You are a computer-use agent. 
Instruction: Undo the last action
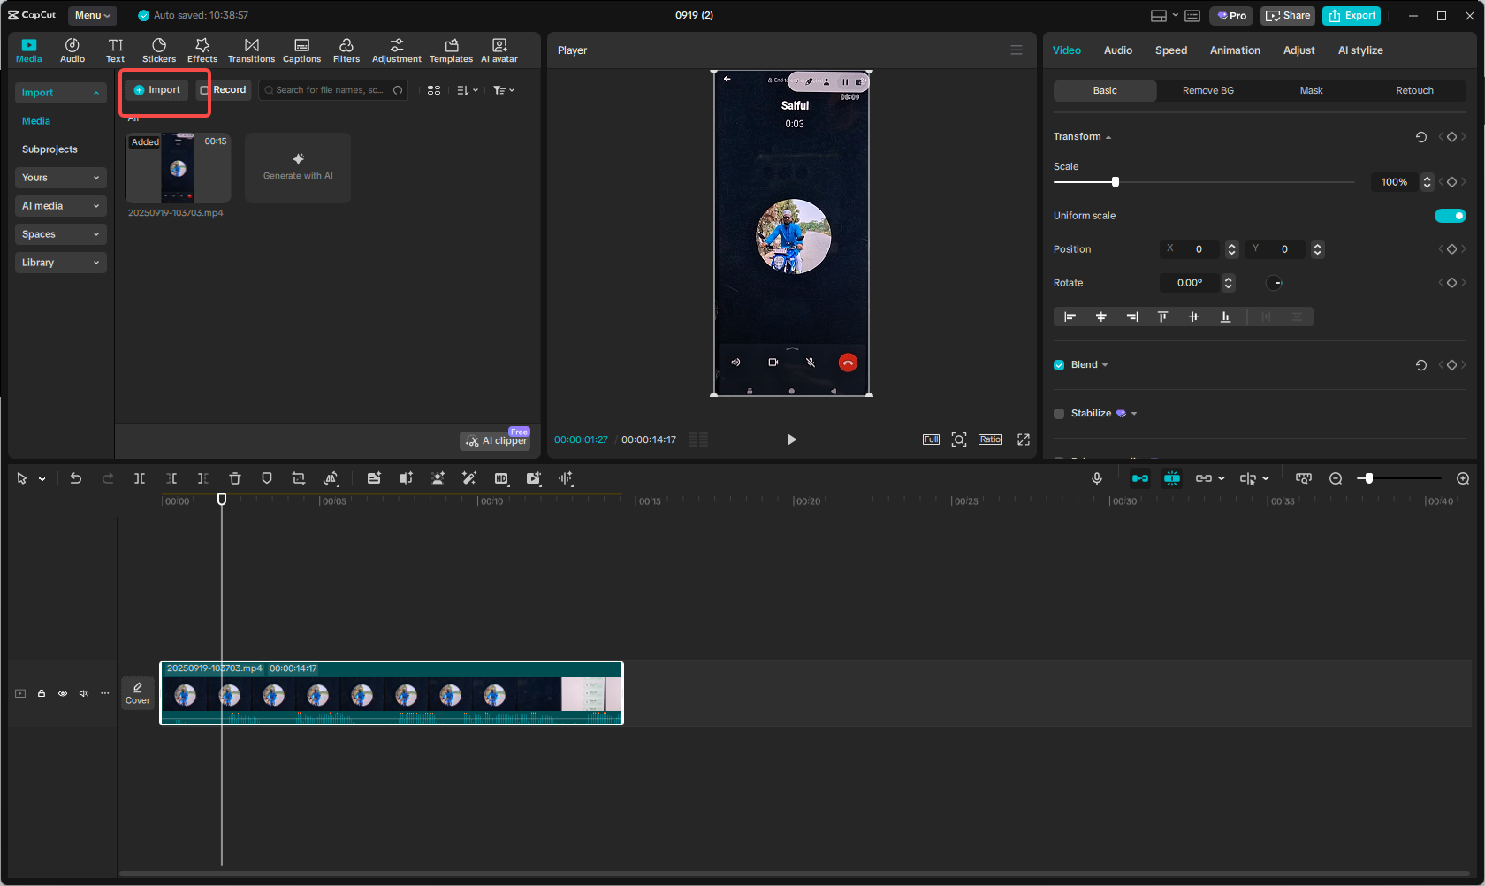(x=76, y=478)
